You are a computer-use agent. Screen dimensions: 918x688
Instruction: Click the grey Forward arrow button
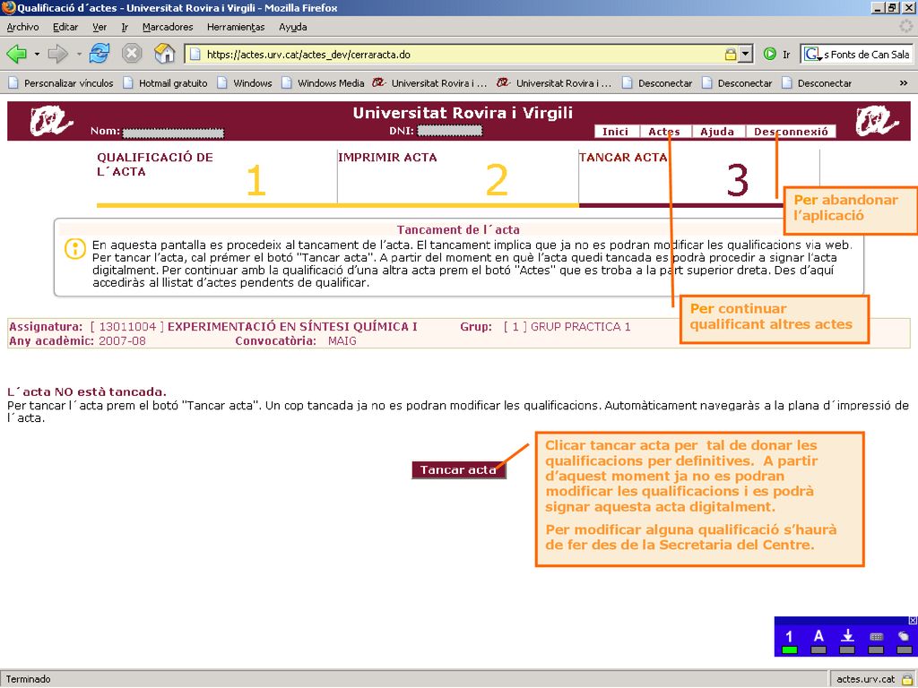[x=58, y=55]
